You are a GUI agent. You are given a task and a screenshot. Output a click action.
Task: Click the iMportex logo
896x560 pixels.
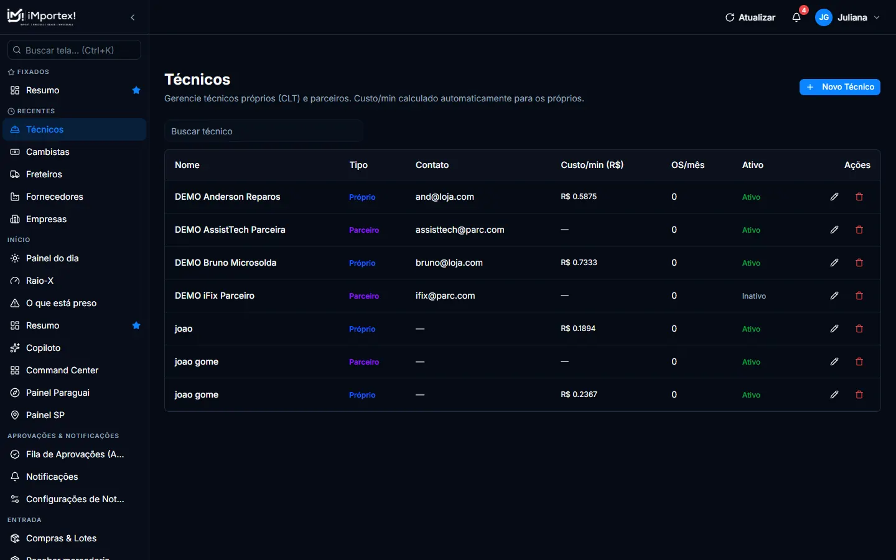(42, 17)
